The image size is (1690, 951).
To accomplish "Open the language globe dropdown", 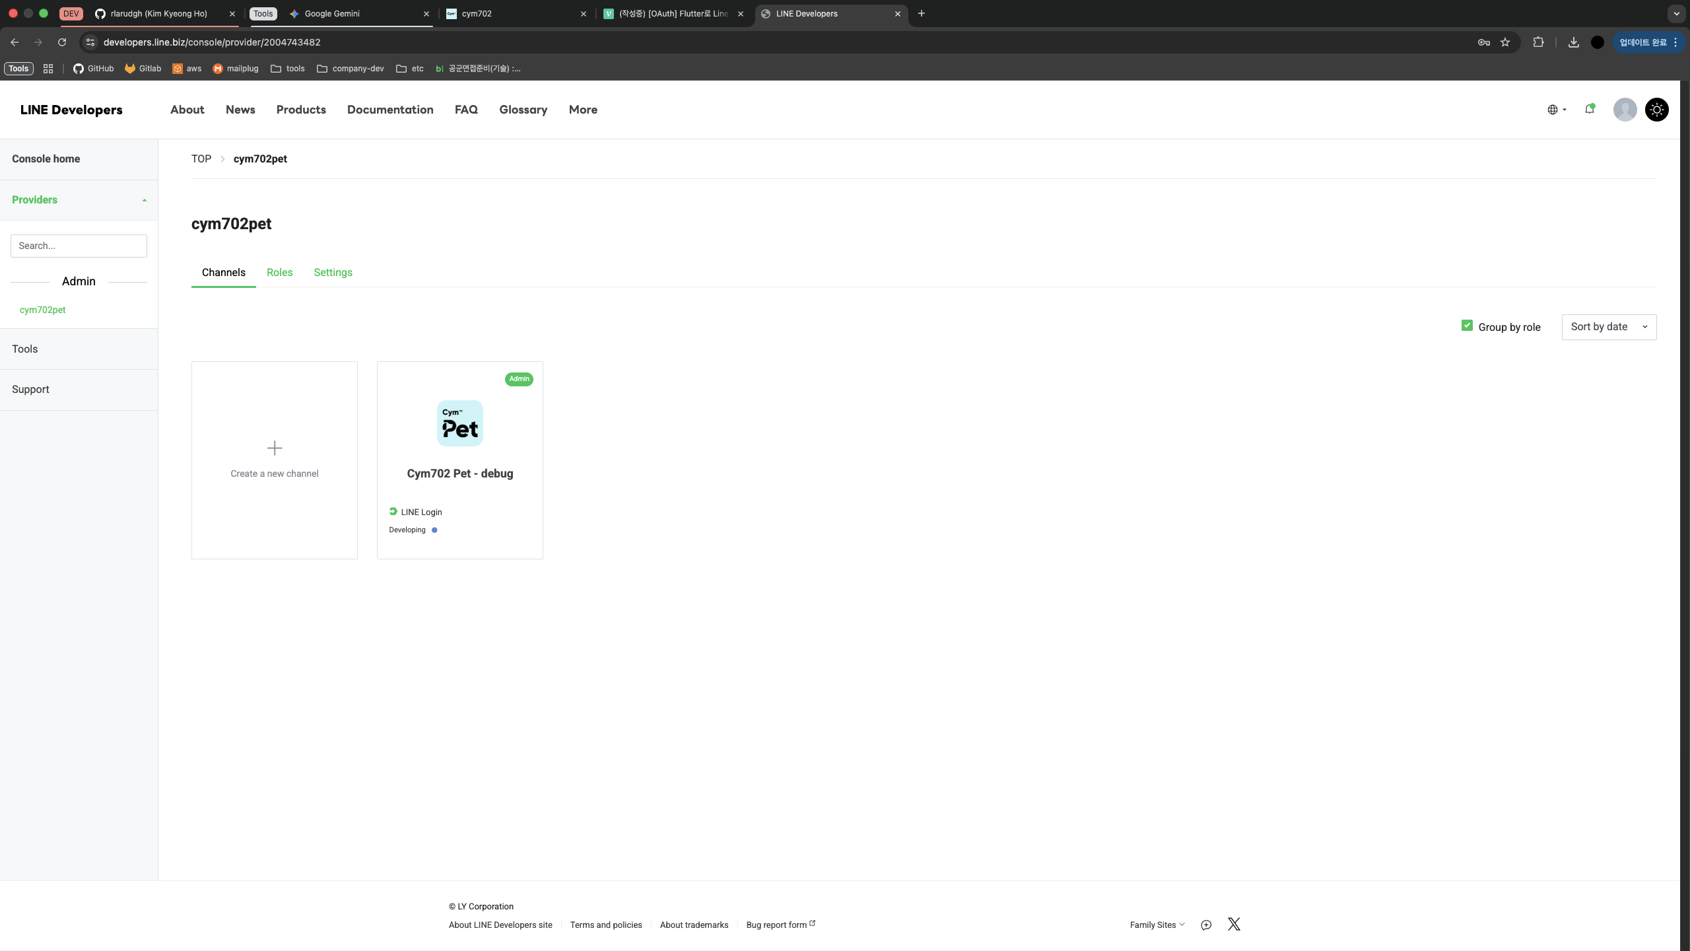I will pyautogui.click(x=1557, y=110).
